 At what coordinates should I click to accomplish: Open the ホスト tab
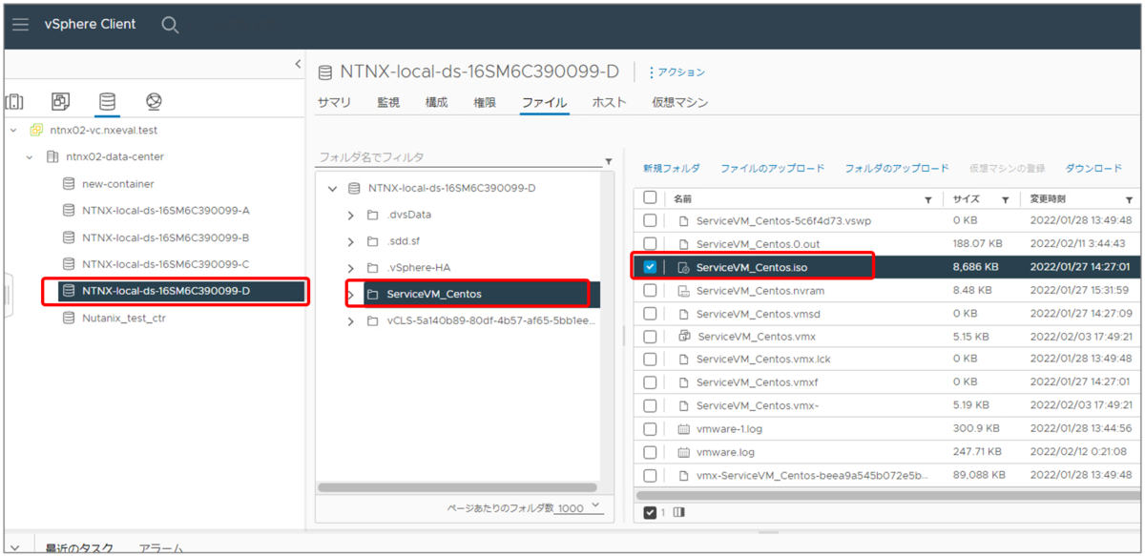609,103
